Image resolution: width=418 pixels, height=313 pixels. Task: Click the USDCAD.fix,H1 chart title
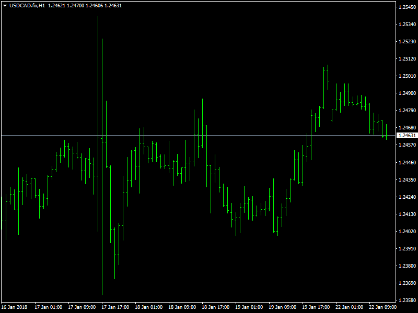coord(27,6)
